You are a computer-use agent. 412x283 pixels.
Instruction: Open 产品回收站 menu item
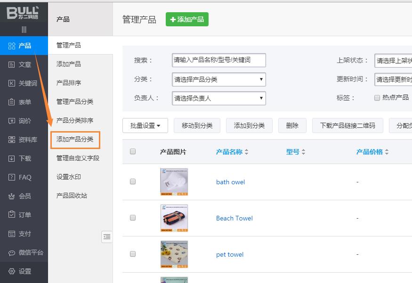click(x=72, y=196)
